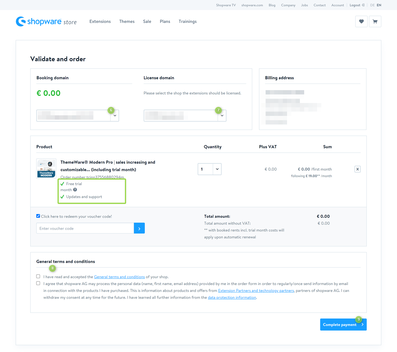
Task: Focus the Enter voucher code field
Action: (85, 228)
